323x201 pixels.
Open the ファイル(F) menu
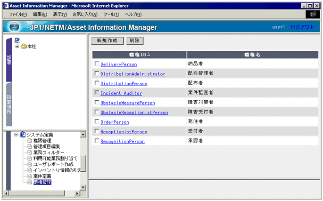18,15
